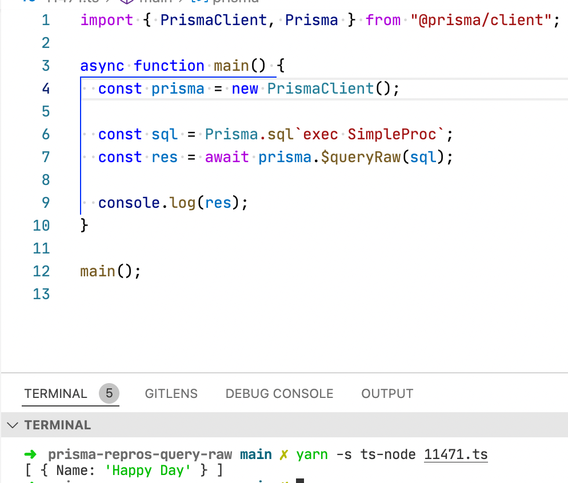Click the green arrow prompt icon in terminal

click(x=30, y=454)
